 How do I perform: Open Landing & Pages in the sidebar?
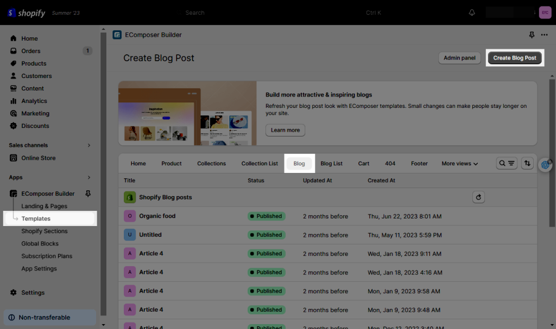[44, 206]
